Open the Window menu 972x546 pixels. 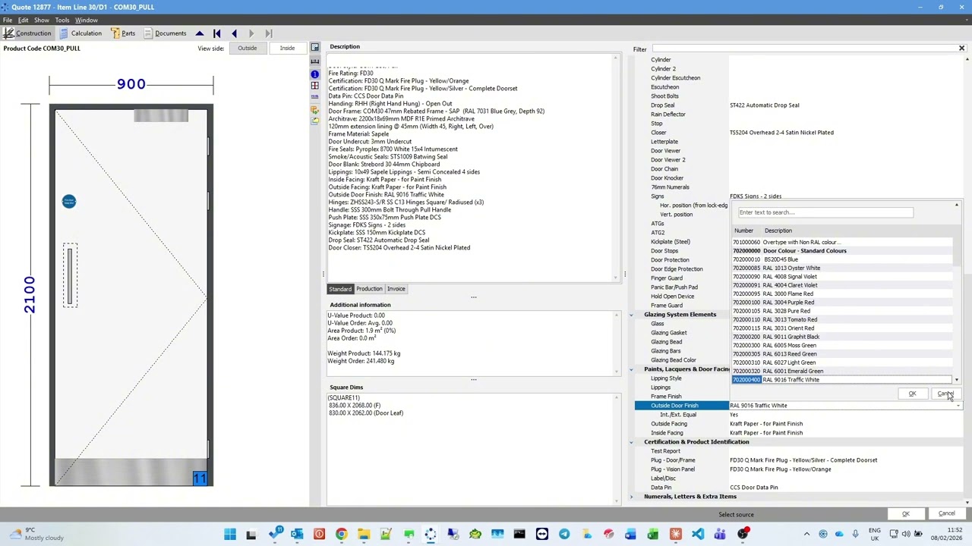[x=86, y=20]
